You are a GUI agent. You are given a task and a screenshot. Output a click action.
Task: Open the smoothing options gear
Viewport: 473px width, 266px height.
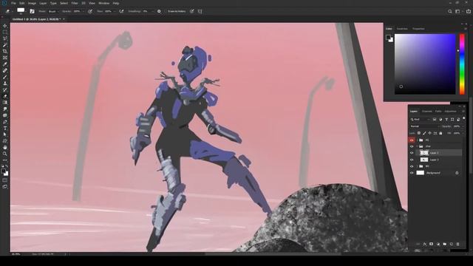click(x=159, y=12)
